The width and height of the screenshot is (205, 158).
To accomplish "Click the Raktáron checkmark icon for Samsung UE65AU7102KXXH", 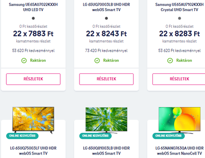I will tap(170, 61).
